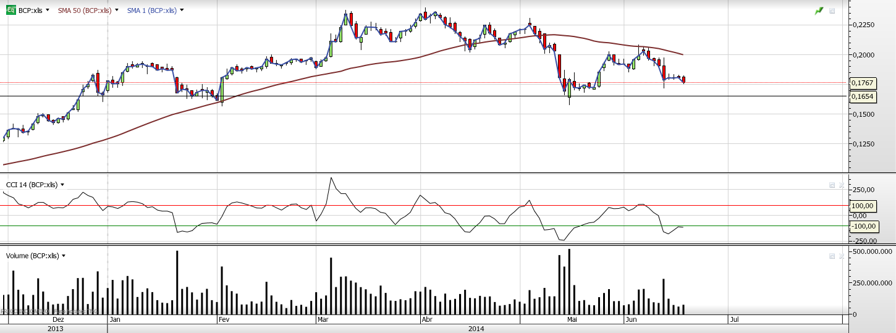Screen dimensions: 896x333
Task: Click the 0,1654 horizontal line price label
Action: pos(861,96)
